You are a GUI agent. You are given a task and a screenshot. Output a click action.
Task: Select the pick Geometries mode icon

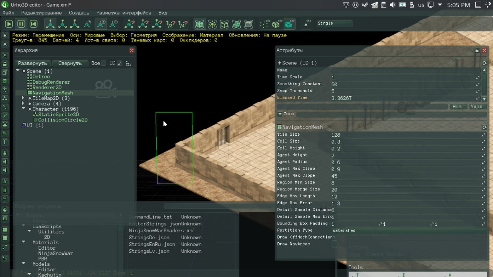200,24
